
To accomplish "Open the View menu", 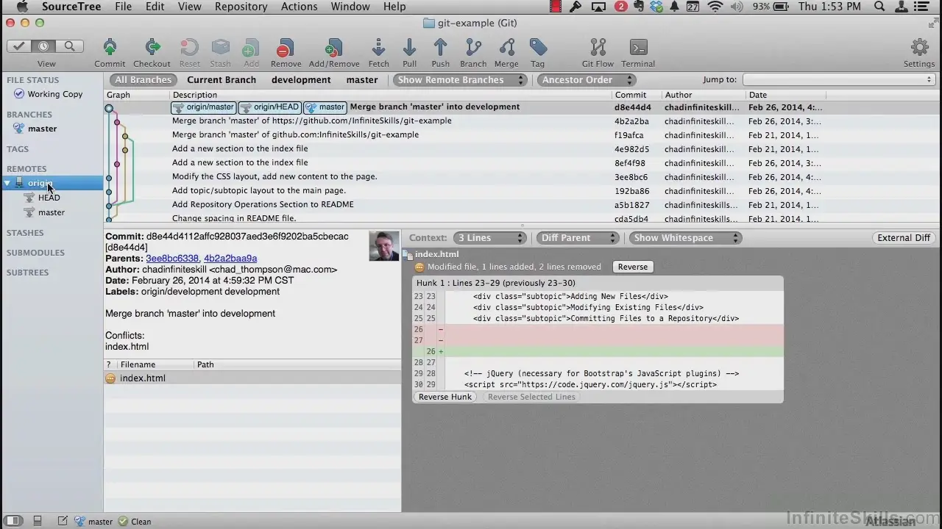I will click(189, 7).
